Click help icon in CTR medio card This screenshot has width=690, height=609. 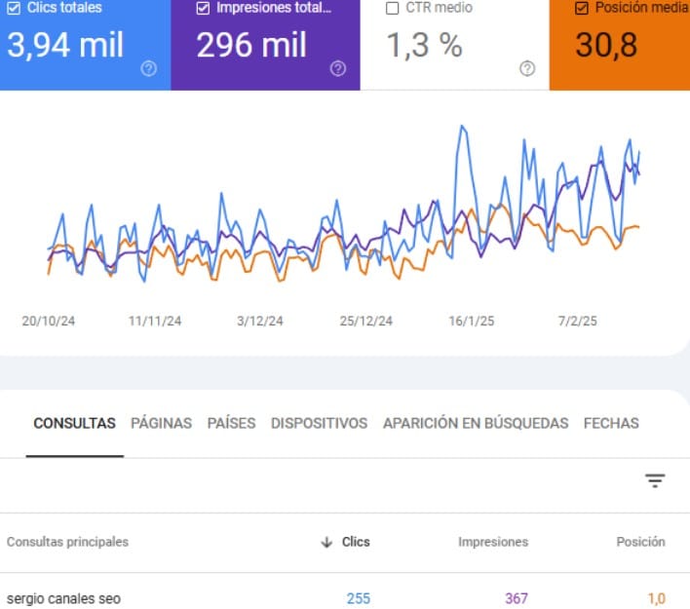tap(527, 68)
